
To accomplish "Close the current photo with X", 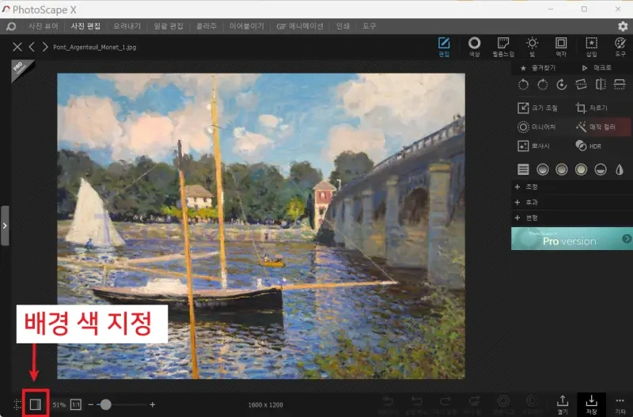I will [x=17, y=47].
